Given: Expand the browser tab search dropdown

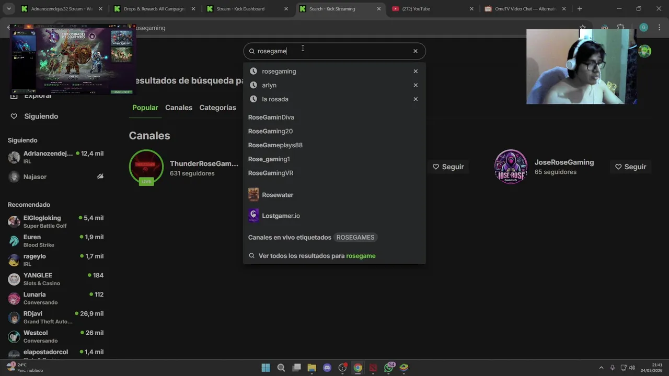Looking at the screenshot, I should coord(8,9).
